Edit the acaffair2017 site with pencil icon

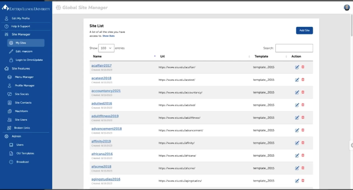point(297,67)
